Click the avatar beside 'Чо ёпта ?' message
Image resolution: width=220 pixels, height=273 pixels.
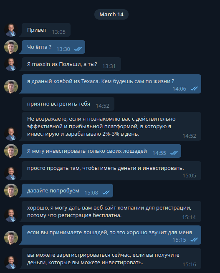(x=11, y=47)
